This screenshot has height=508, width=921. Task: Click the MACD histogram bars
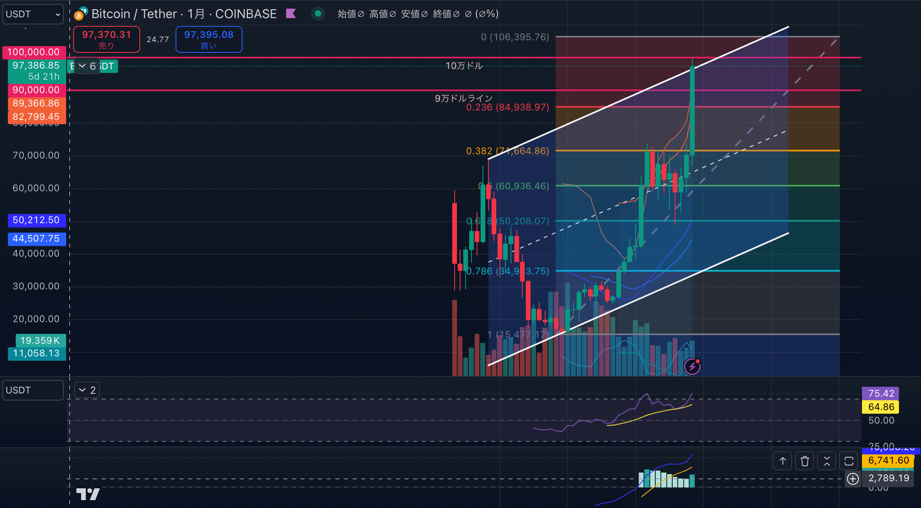point(666,478)
